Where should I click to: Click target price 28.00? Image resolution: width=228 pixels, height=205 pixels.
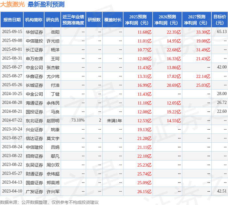tap(222, 94)
